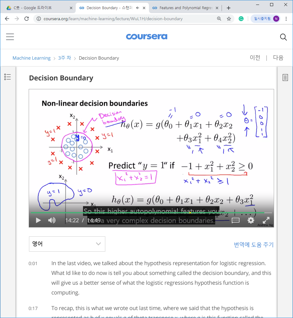The image size is (293, 318).
Task: Go forward in browser history
Action: [x=17, y=19]
